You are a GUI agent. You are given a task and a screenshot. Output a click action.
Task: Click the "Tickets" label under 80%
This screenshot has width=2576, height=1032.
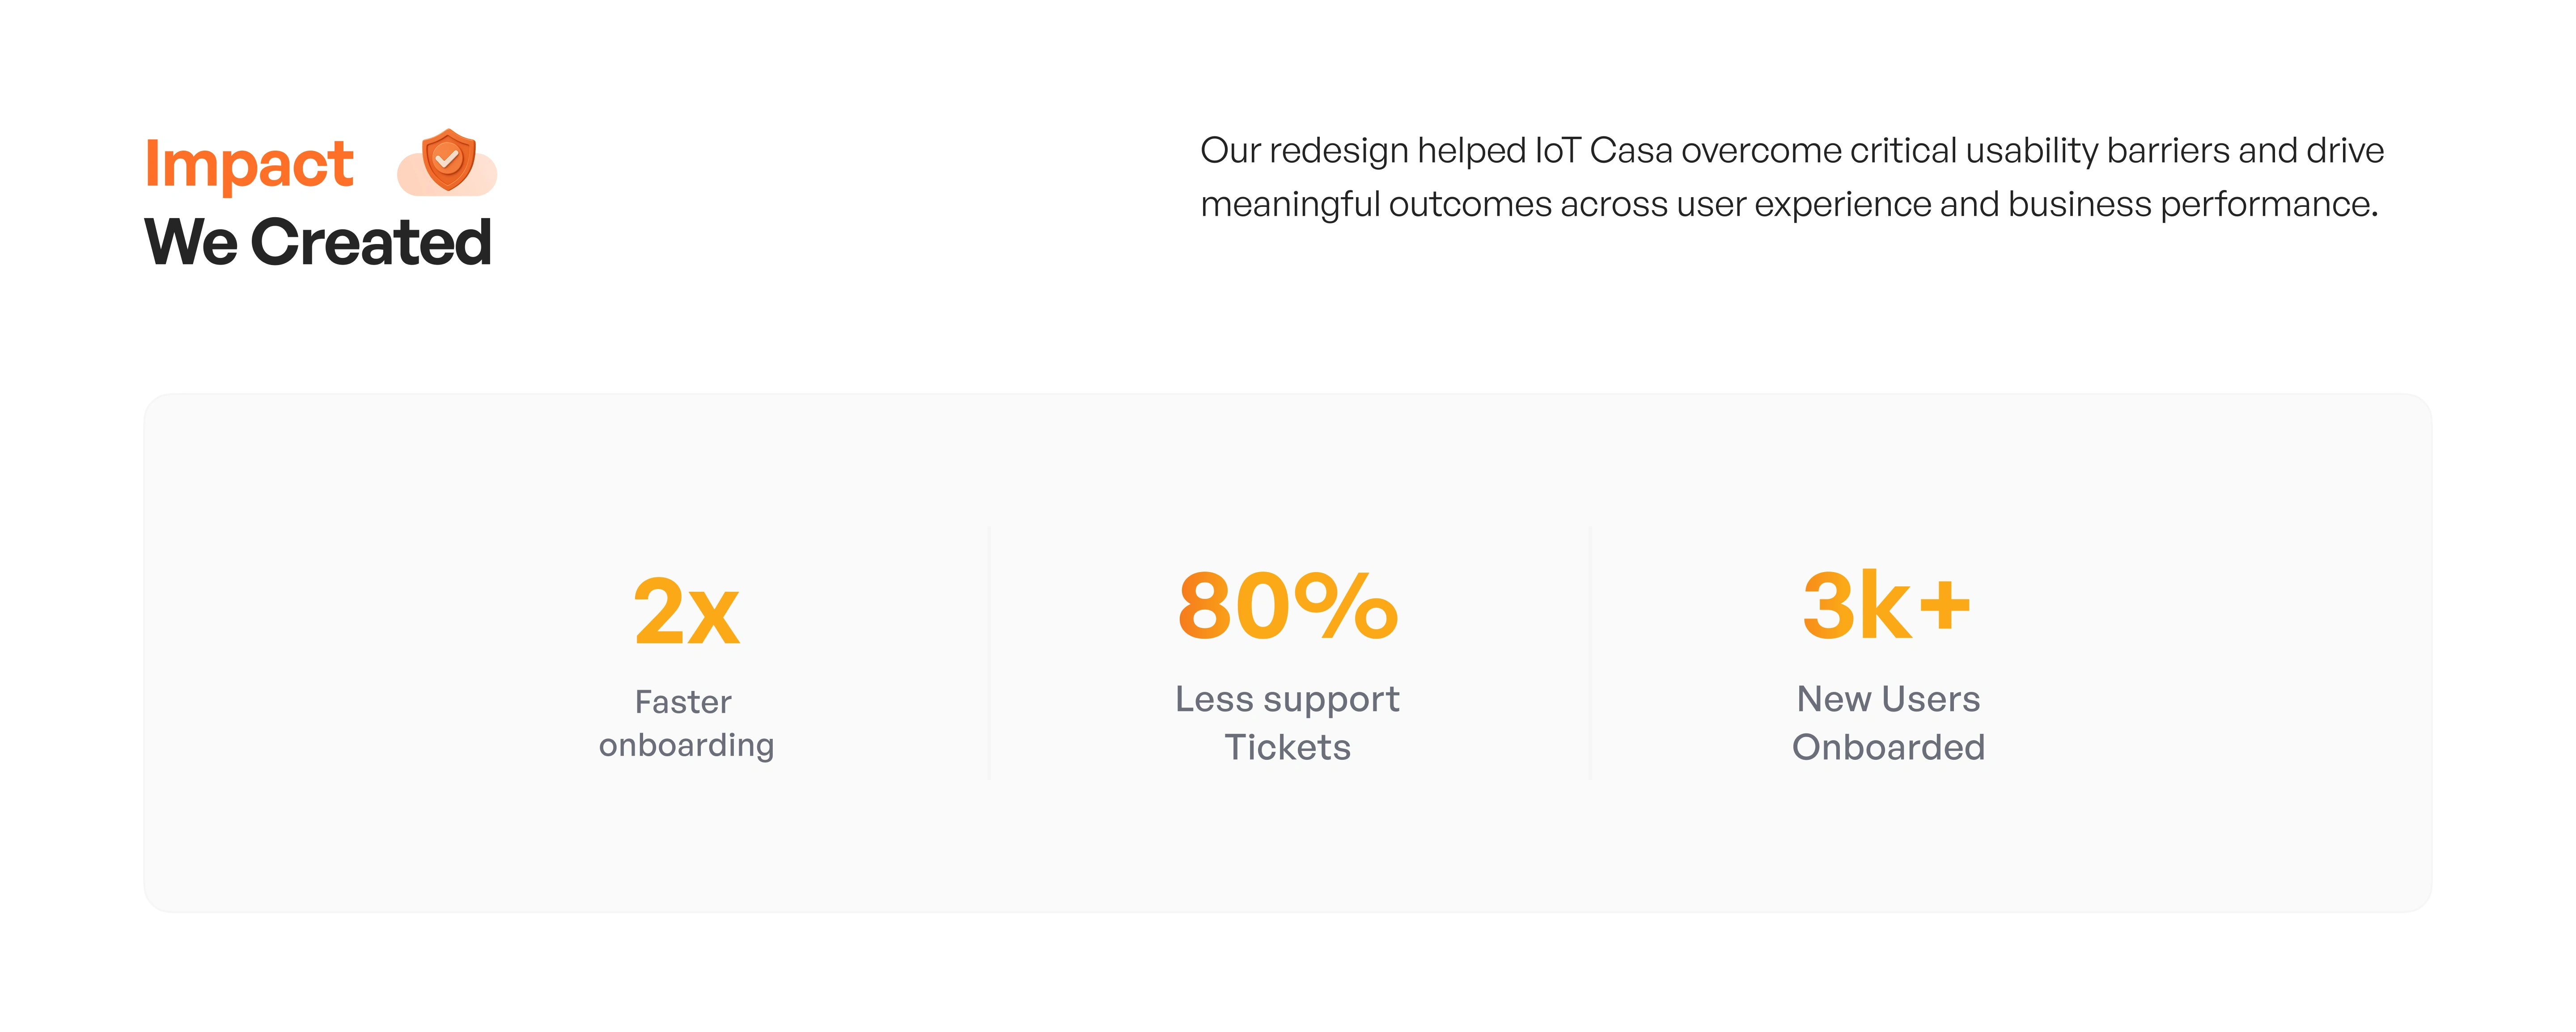coord(1287,747)
